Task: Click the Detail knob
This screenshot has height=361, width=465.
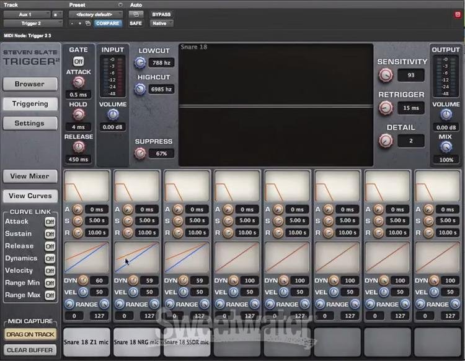Action: (386, 141)
